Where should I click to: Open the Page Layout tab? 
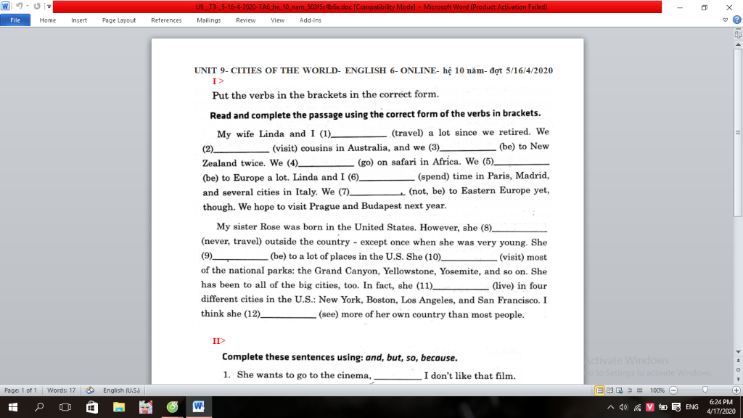(x=119, y=20)
